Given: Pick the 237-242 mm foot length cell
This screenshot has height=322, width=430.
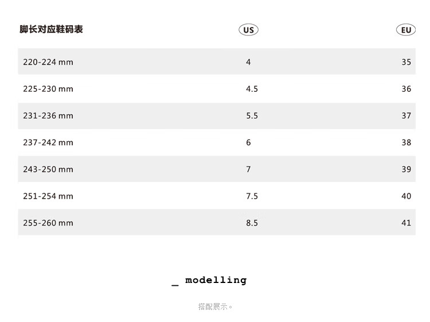Looking at the screenshot, I should coord(48,142).
